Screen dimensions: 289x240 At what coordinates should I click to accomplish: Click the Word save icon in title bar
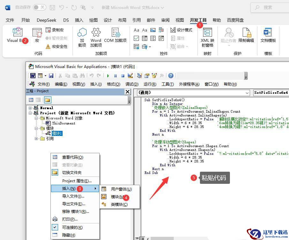click(x=52, y=8)
